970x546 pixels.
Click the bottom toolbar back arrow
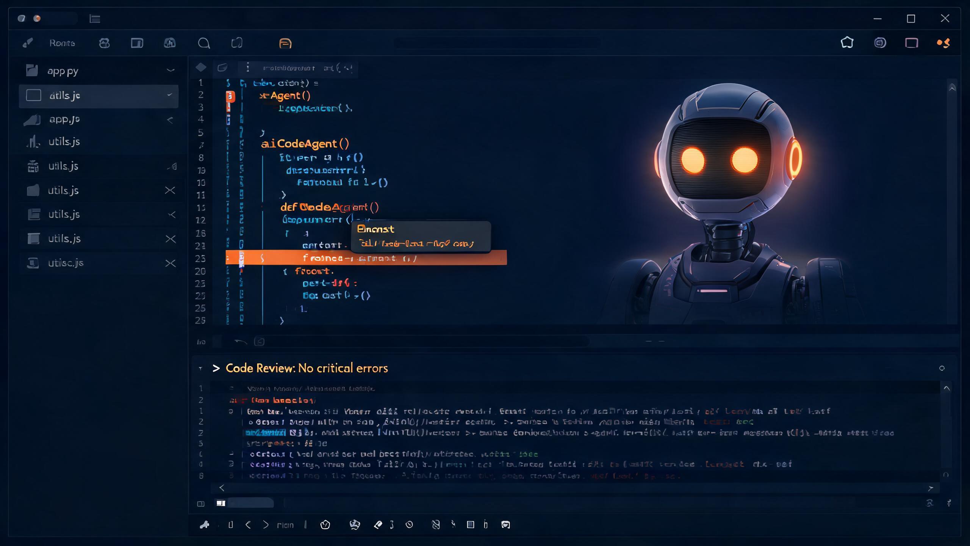[x=248, y=525]
